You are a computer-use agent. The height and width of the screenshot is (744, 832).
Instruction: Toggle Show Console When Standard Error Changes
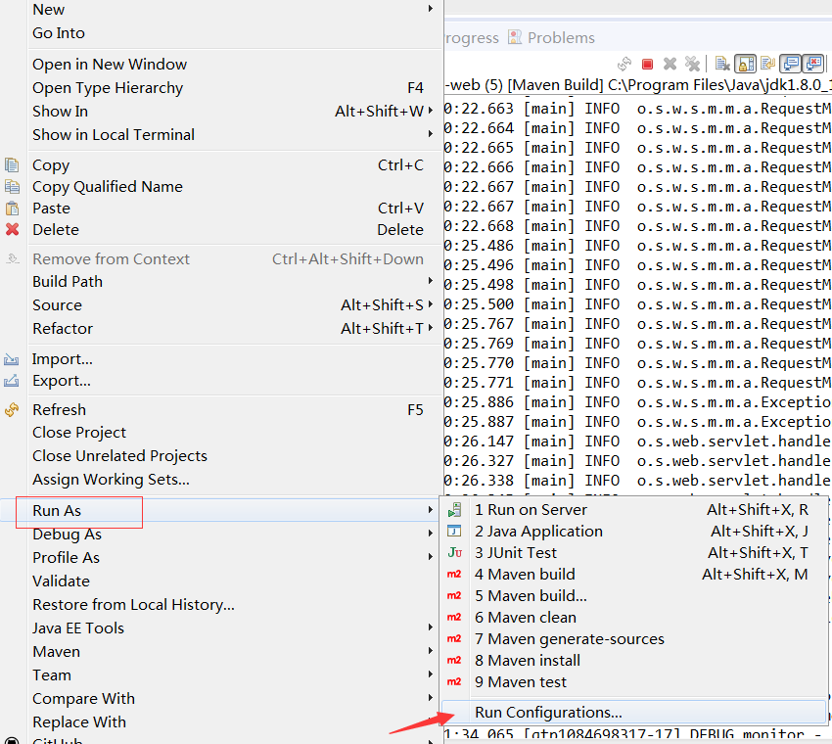(x=812, y=65)
